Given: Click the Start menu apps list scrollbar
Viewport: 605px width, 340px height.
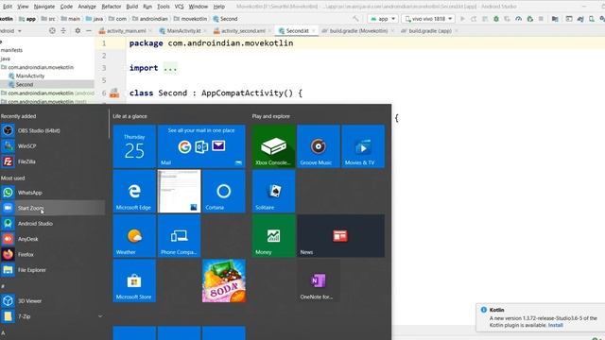Looking at the screenshot, I should 110,124.
